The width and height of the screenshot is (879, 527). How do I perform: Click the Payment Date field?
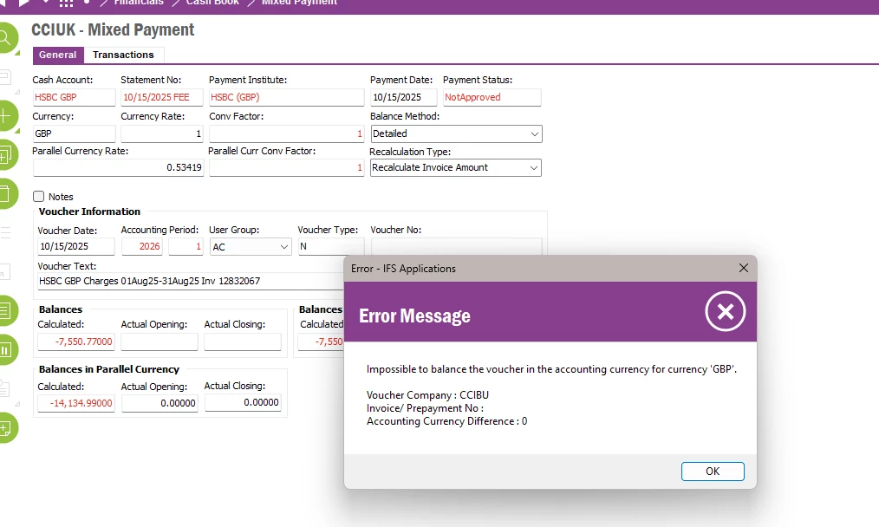404,98
